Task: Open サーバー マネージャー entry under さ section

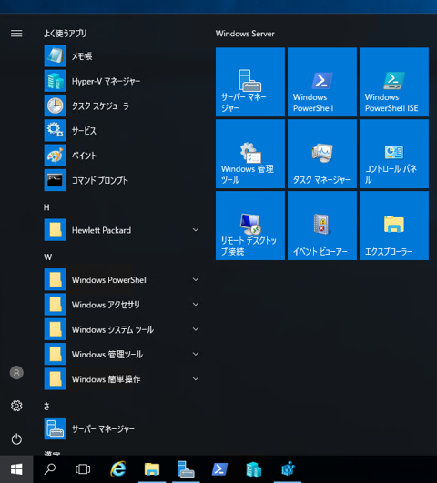Action: [122, 428]
